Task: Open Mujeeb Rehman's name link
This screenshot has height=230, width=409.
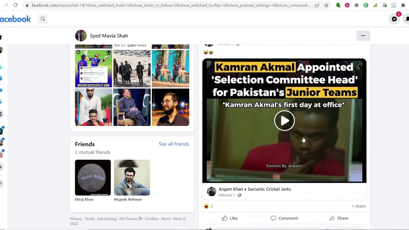Action: pos(128,199)
